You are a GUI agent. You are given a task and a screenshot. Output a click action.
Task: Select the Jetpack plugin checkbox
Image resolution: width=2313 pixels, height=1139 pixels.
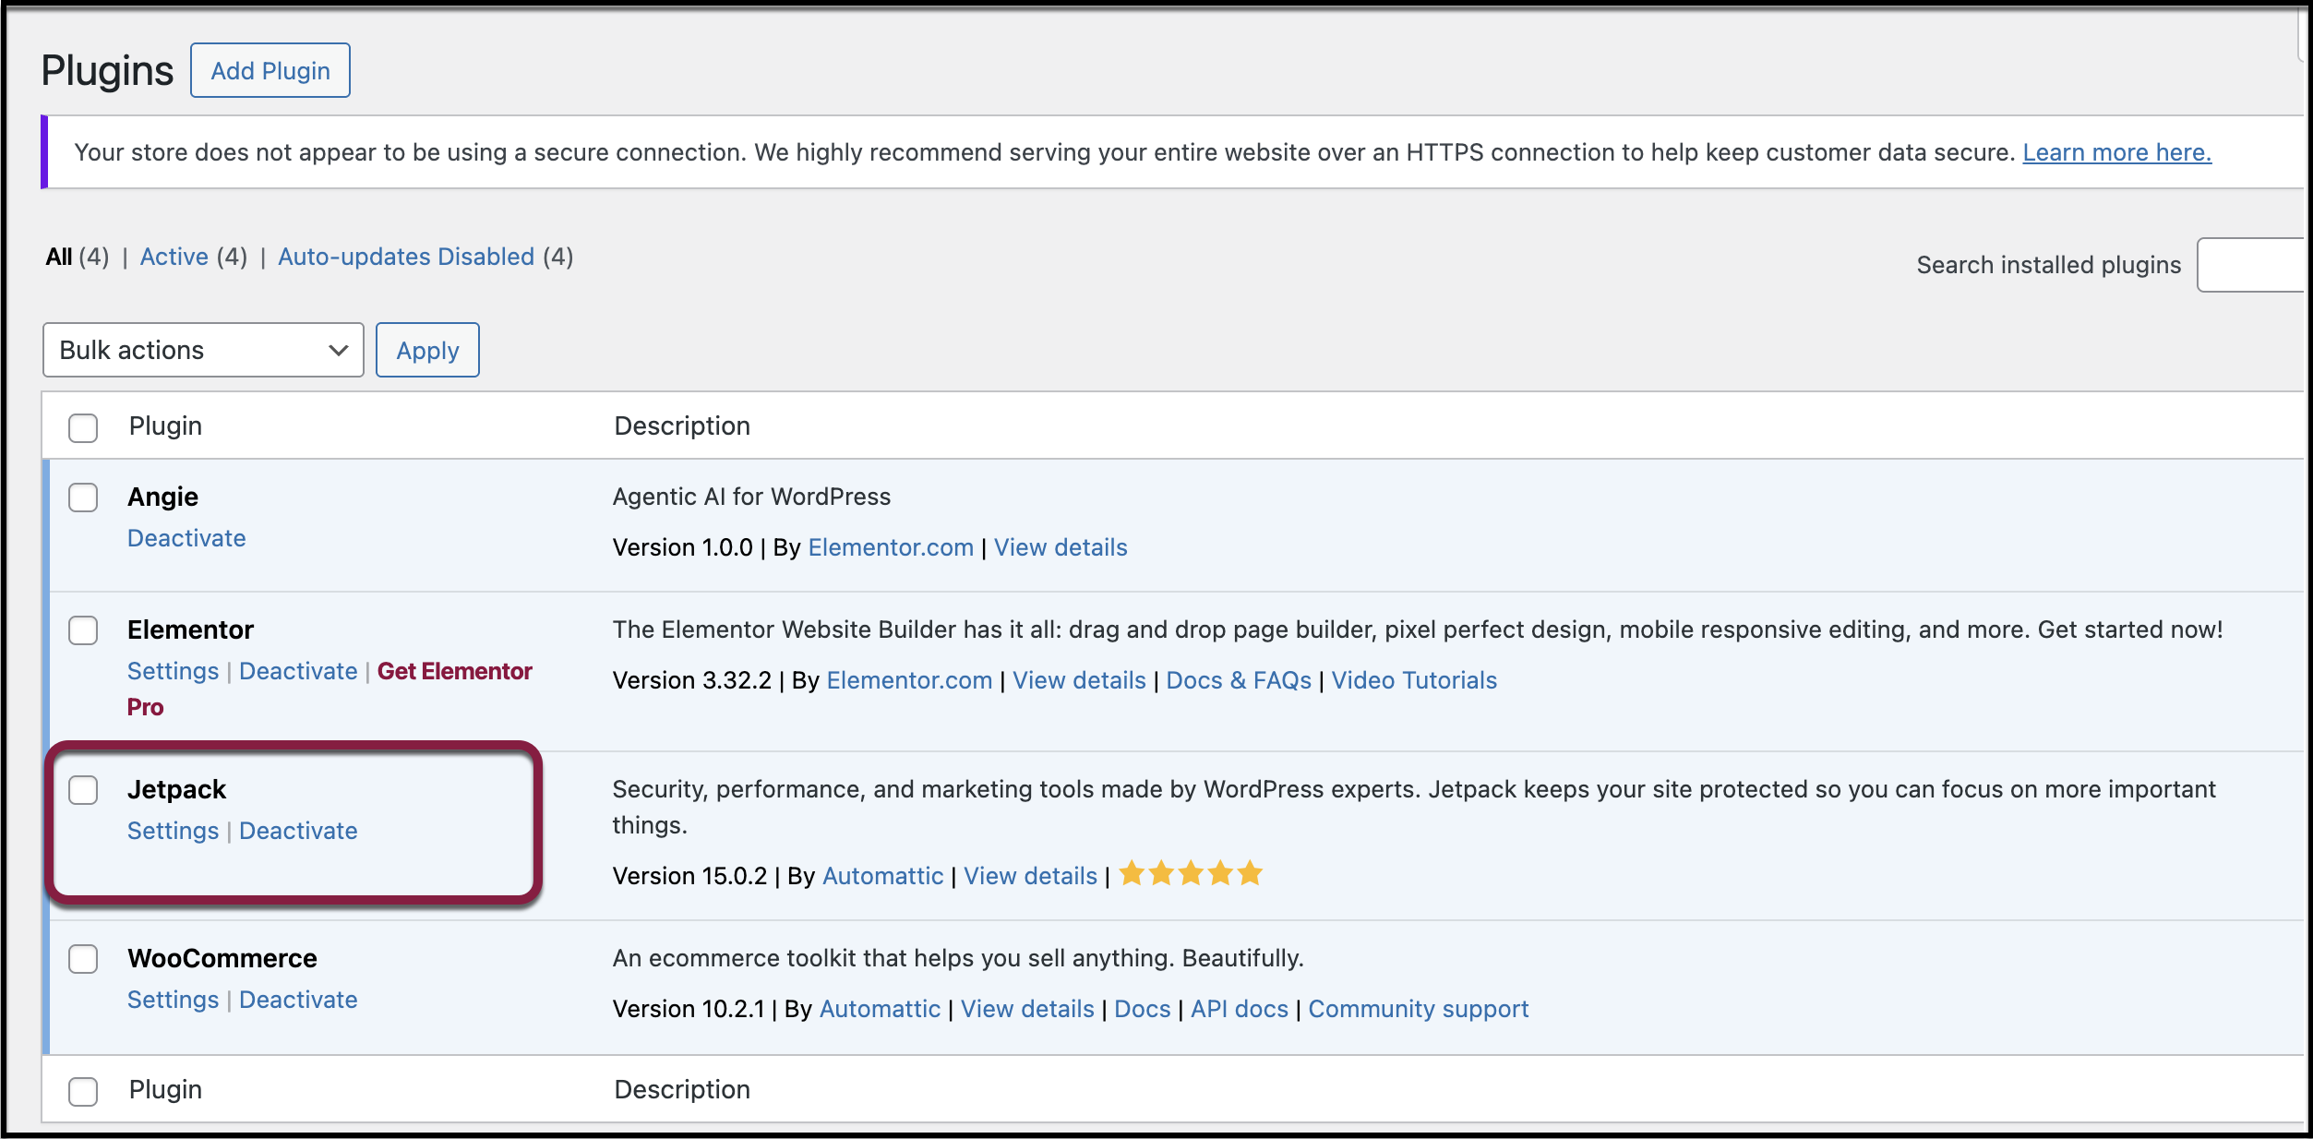[83, 790]
